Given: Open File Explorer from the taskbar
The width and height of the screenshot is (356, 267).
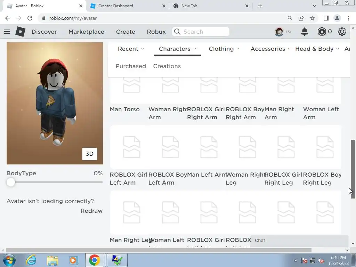Looking at the screenshot, I should (52, 260).
